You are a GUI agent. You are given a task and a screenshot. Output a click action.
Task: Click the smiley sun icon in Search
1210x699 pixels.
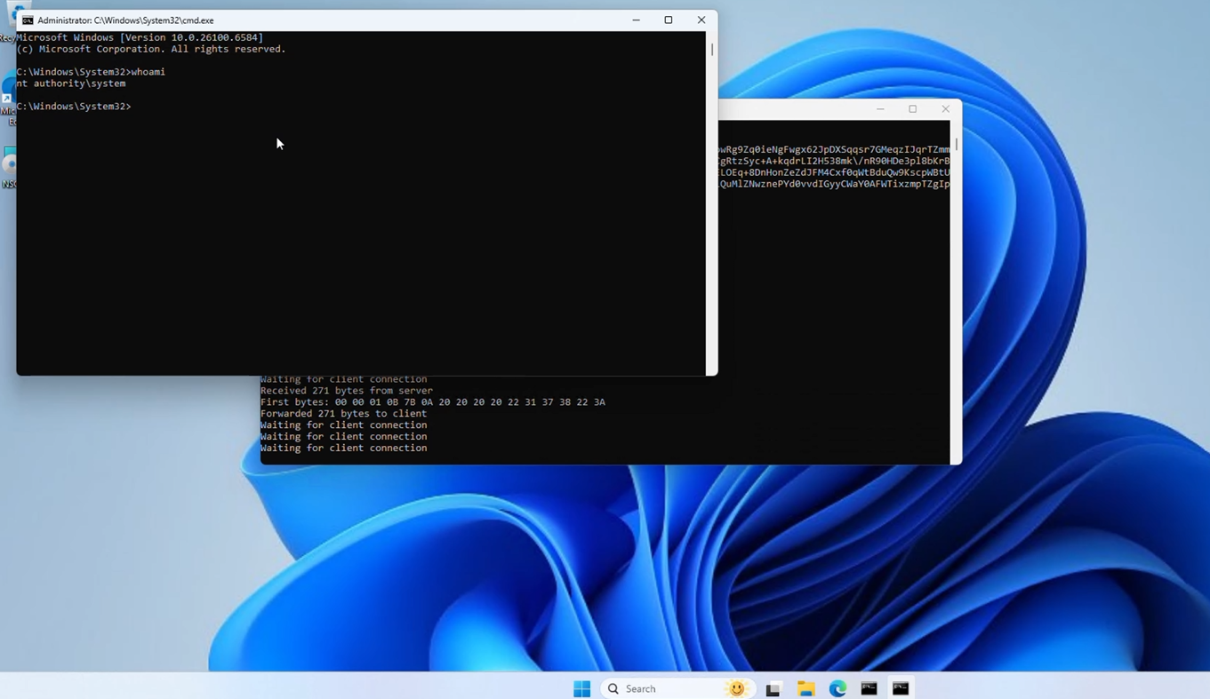736,688
